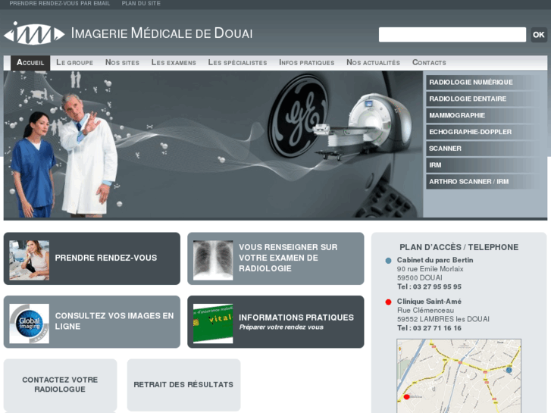Click the chest X-ray thumbnail icon
The image size is (551, 413).
213,260
